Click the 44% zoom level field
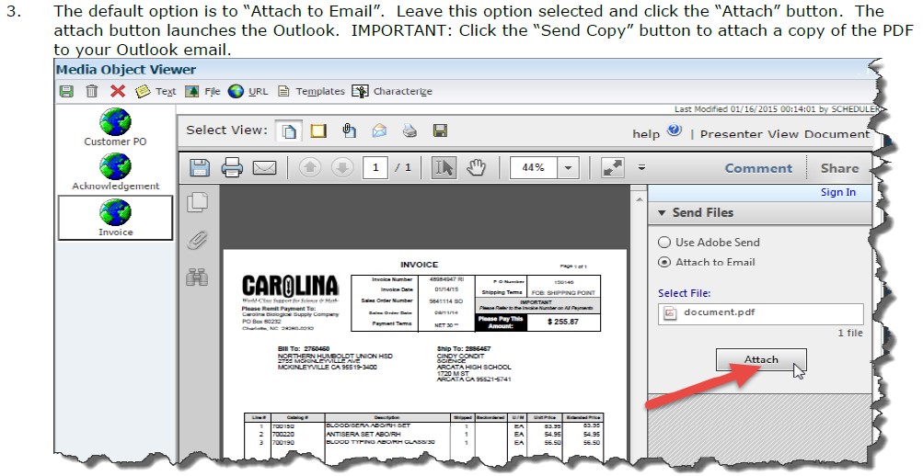Viewport: 923px width, 476px height. pos(534,167)
